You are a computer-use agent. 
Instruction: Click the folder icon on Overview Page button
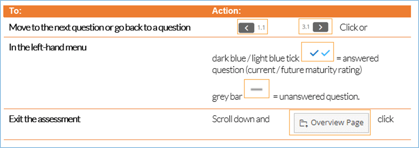point(303,123)
